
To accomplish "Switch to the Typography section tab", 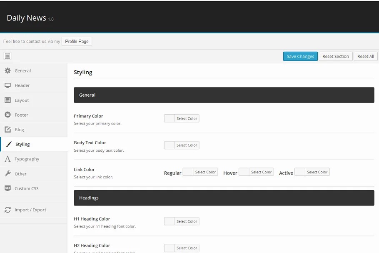I will [27, 159].
